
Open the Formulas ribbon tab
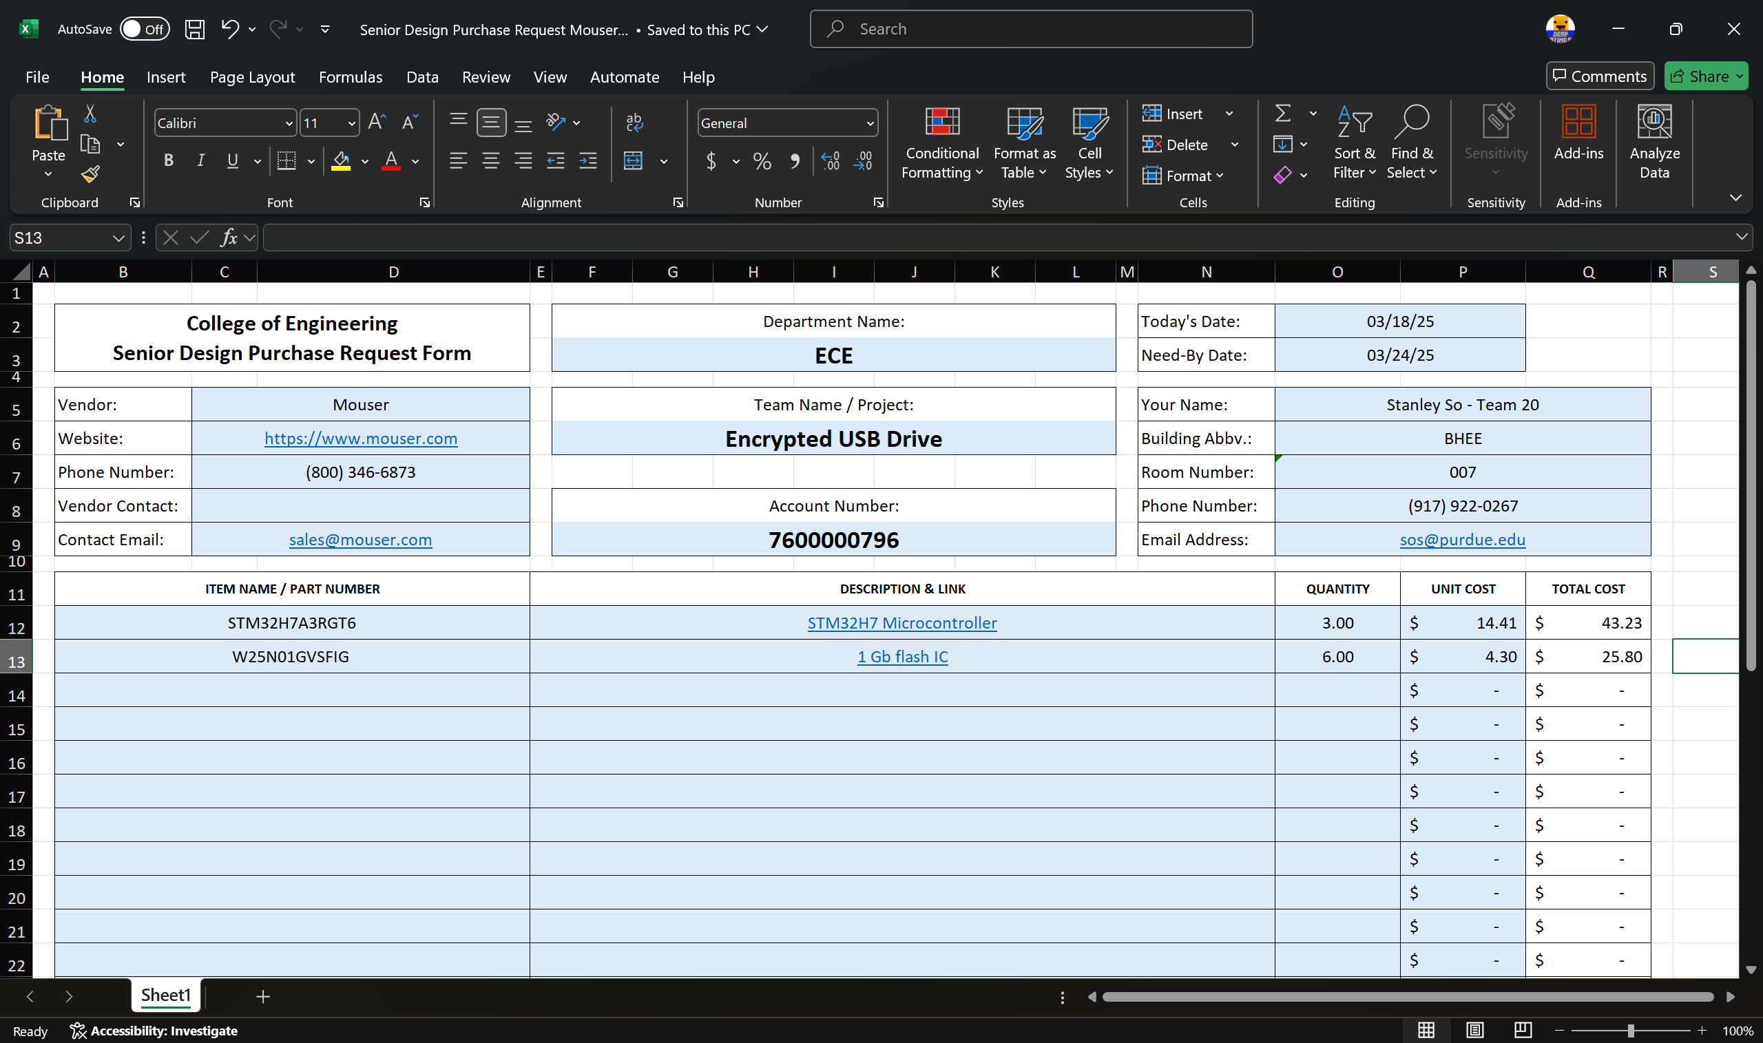pyautogui.click(x=350, y=77)
